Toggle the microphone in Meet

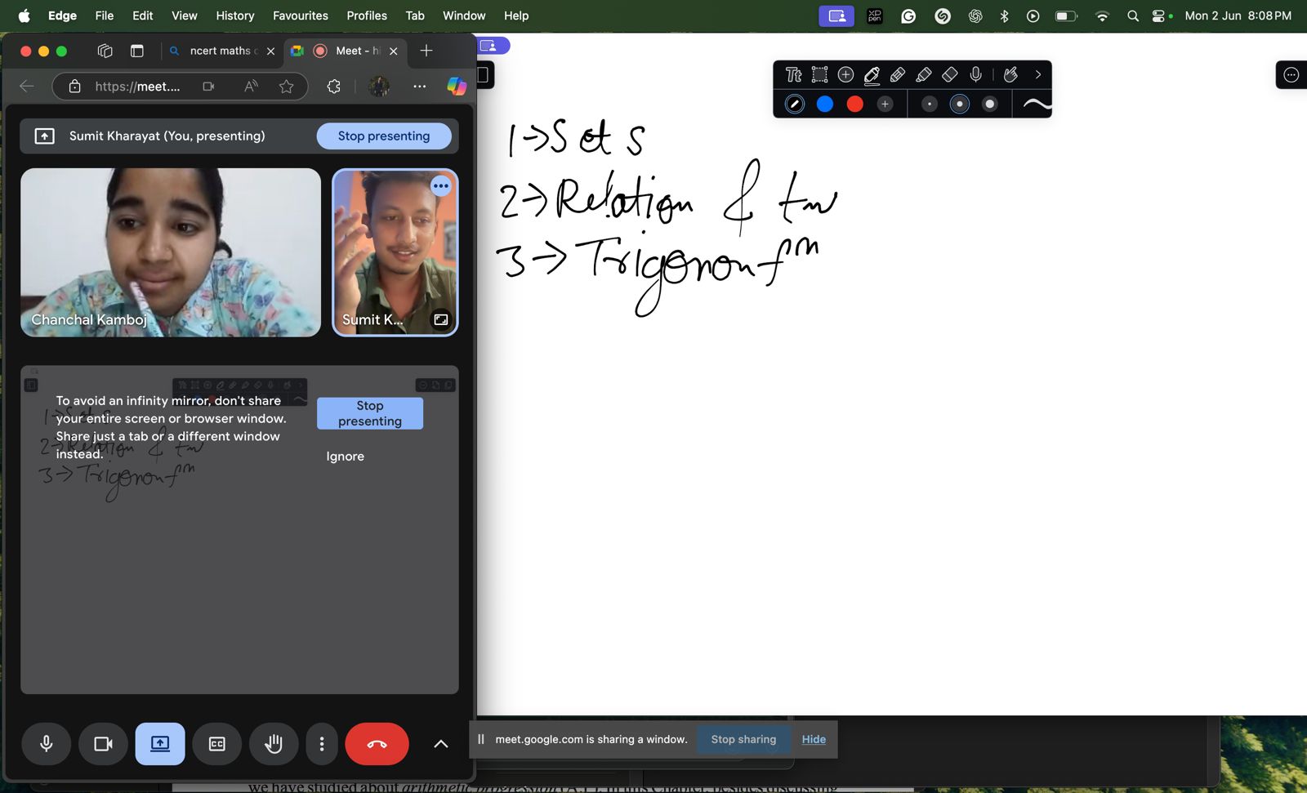[x=47, y=744]
